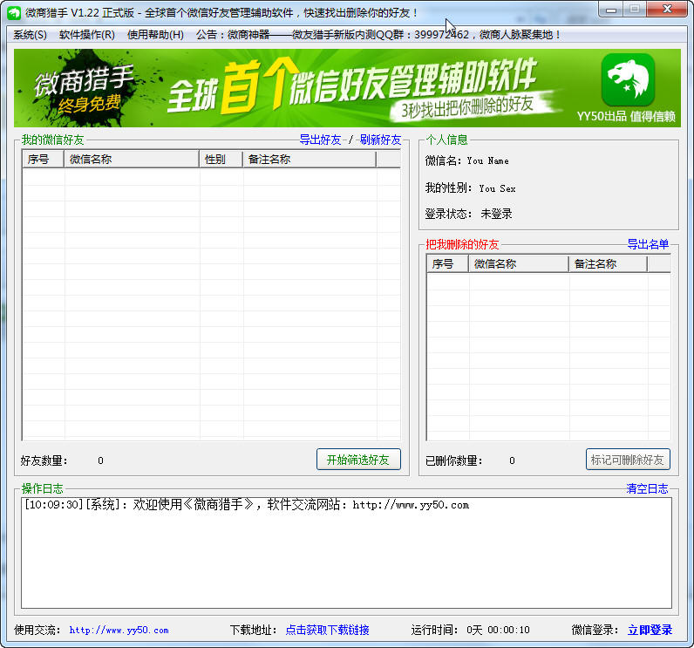Click 备注名称 header in deleted friends list

point(607,264)
